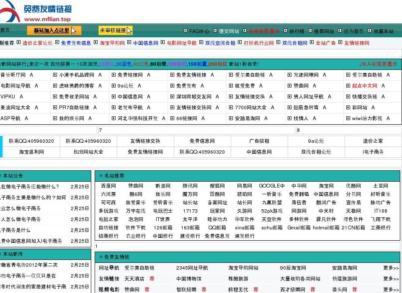Open the hotmail邮箱 link
This screenshot has height=293, width=402.
point(326,228)
